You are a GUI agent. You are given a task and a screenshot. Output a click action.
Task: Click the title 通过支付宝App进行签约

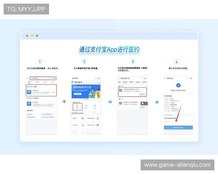tap(109, 50)
